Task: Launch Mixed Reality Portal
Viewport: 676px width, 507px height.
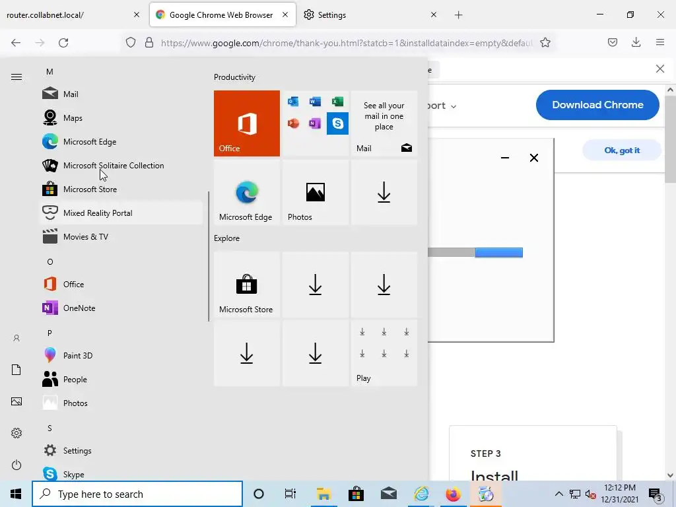Action: (121, 213)
